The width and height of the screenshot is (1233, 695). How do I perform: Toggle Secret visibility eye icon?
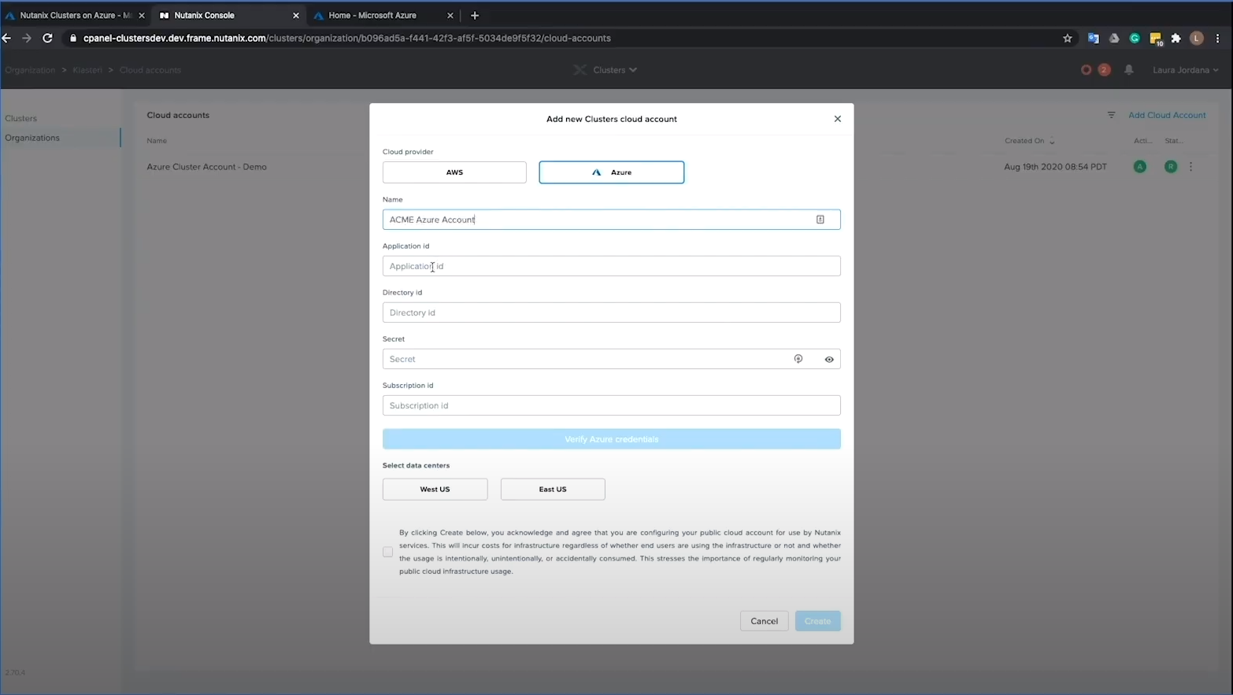tap(829, 360)
